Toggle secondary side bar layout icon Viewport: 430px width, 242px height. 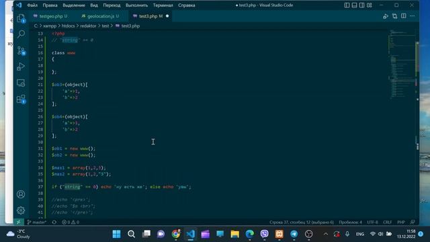[361, 5]
